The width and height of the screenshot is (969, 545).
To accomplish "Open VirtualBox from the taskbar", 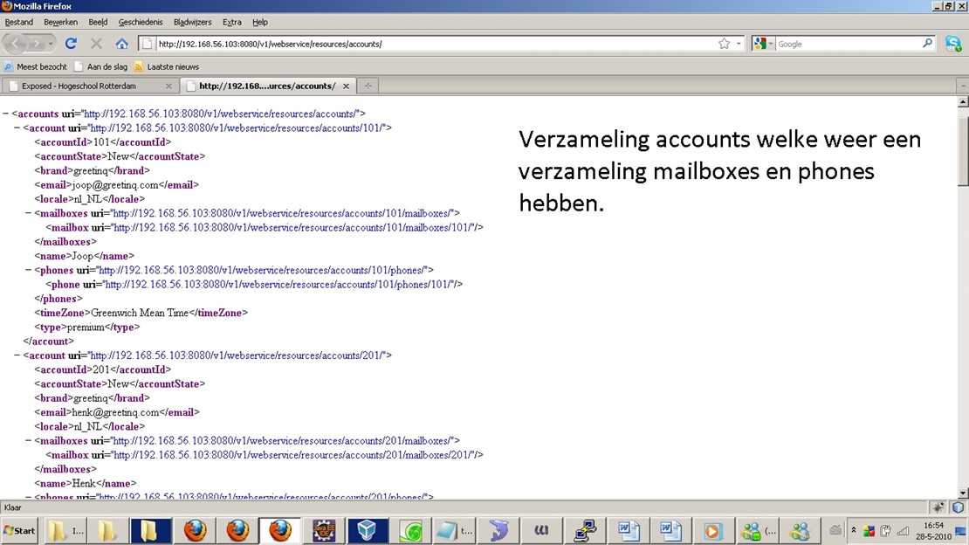I will (x=367, y=530).
